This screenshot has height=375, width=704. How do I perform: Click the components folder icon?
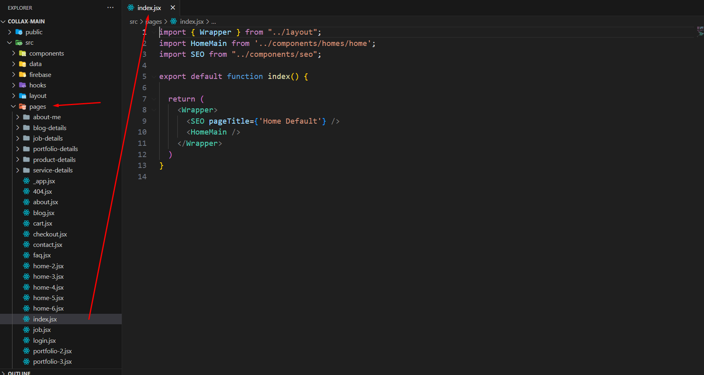tap(23, 54)
